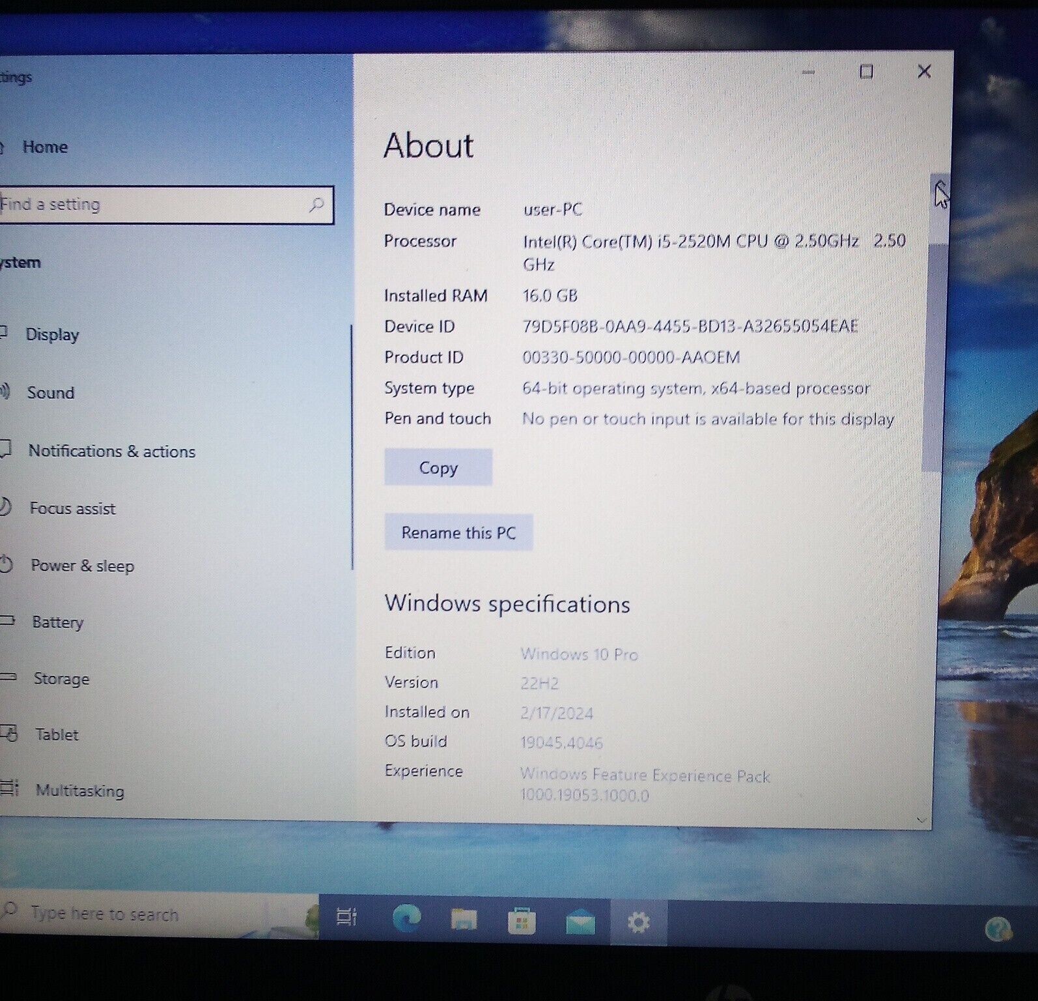
Task: Open Battery settings
Action: tap(58, 622)
